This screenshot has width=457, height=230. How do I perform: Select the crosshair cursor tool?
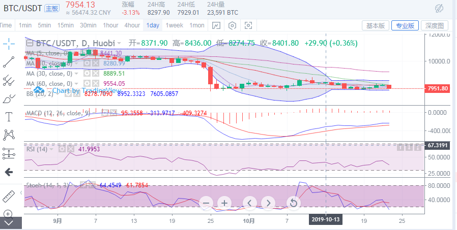9,44
